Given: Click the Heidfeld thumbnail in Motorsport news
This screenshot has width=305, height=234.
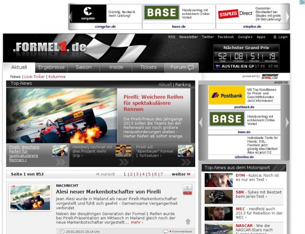Looking at the screenshot, I should 219,214.
